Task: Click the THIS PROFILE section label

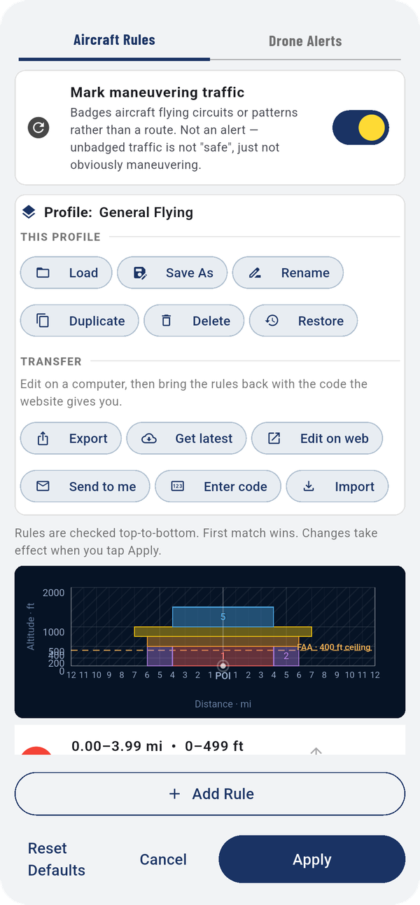Action: tap(61, 237)
